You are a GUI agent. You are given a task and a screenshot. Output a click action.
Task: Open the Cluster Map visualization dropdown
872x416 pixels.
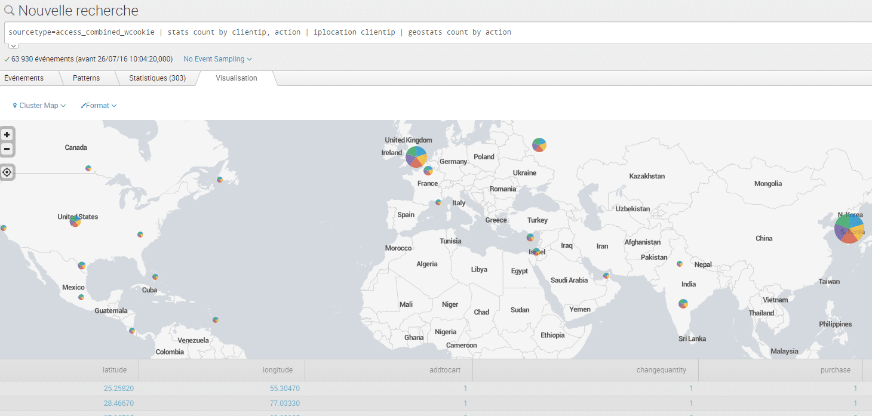[x=39, y=106]
